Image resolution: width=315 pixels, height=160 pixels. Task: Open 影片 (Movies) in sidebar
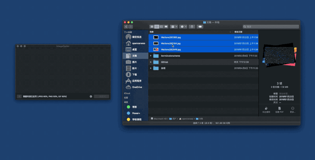pos(135,68)
